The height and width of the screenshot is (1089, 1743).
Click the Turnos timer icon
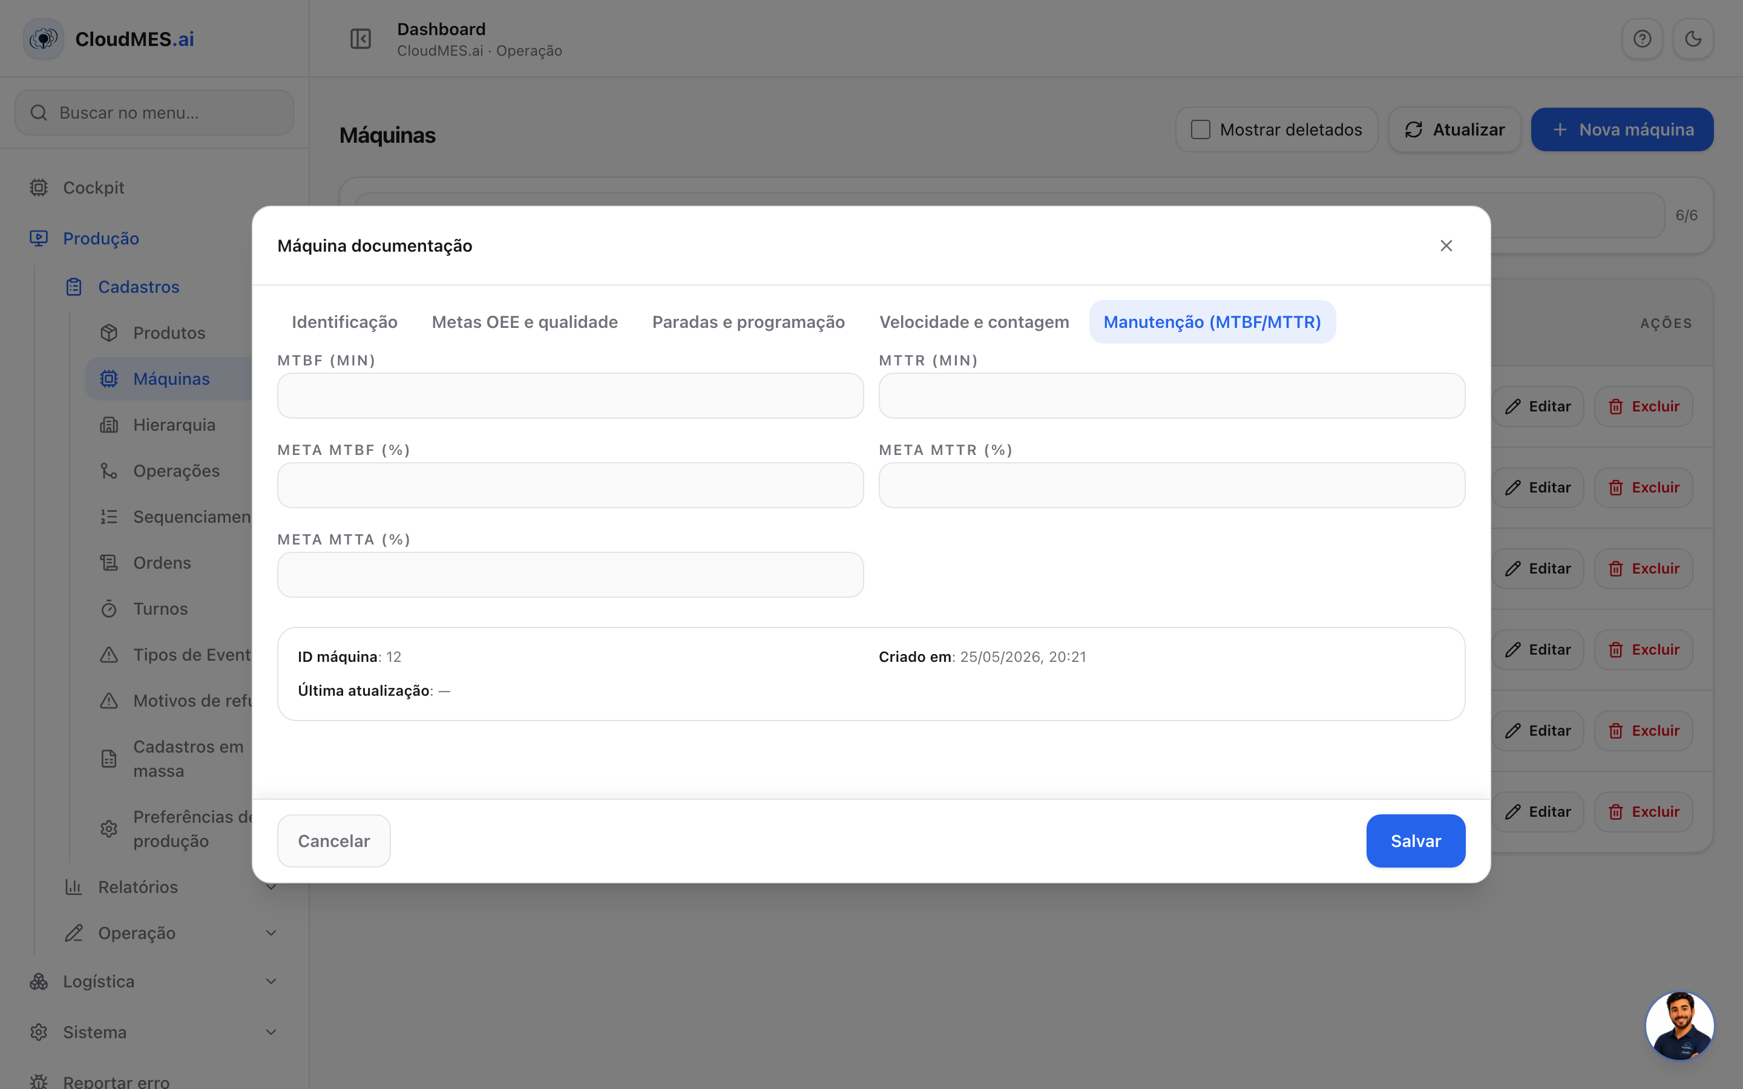pyautogui.click(x=109, y=609)
